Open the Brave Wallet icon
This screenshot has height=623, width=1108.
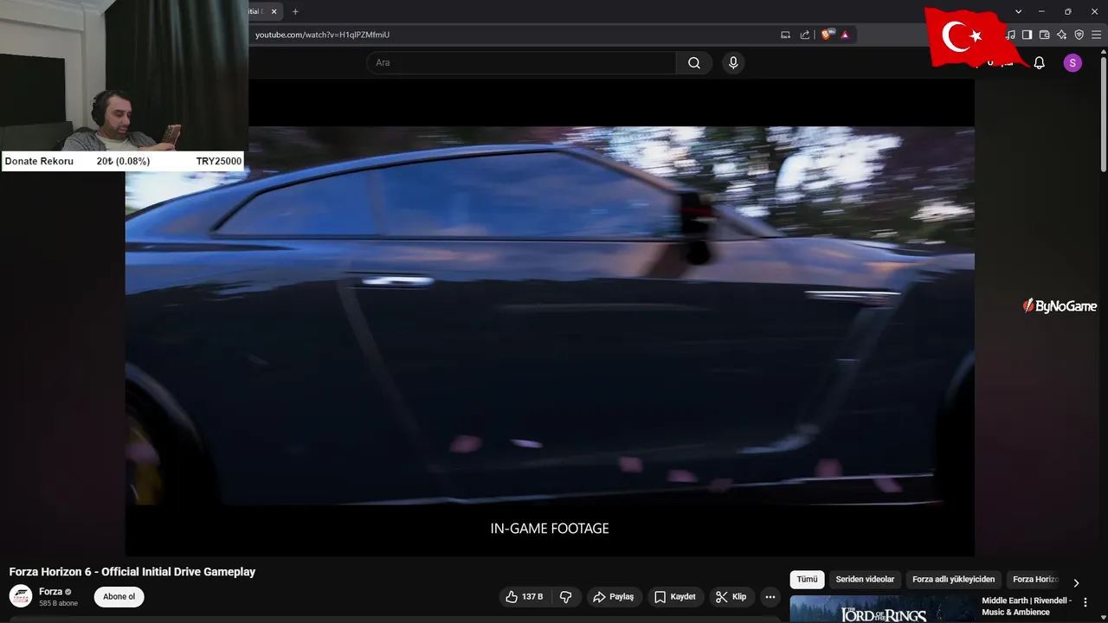(1044, 35)
